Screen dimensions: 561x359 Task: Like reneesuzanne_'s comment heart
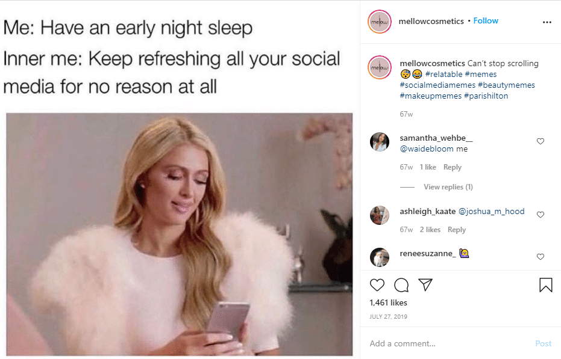pos(541,257)
